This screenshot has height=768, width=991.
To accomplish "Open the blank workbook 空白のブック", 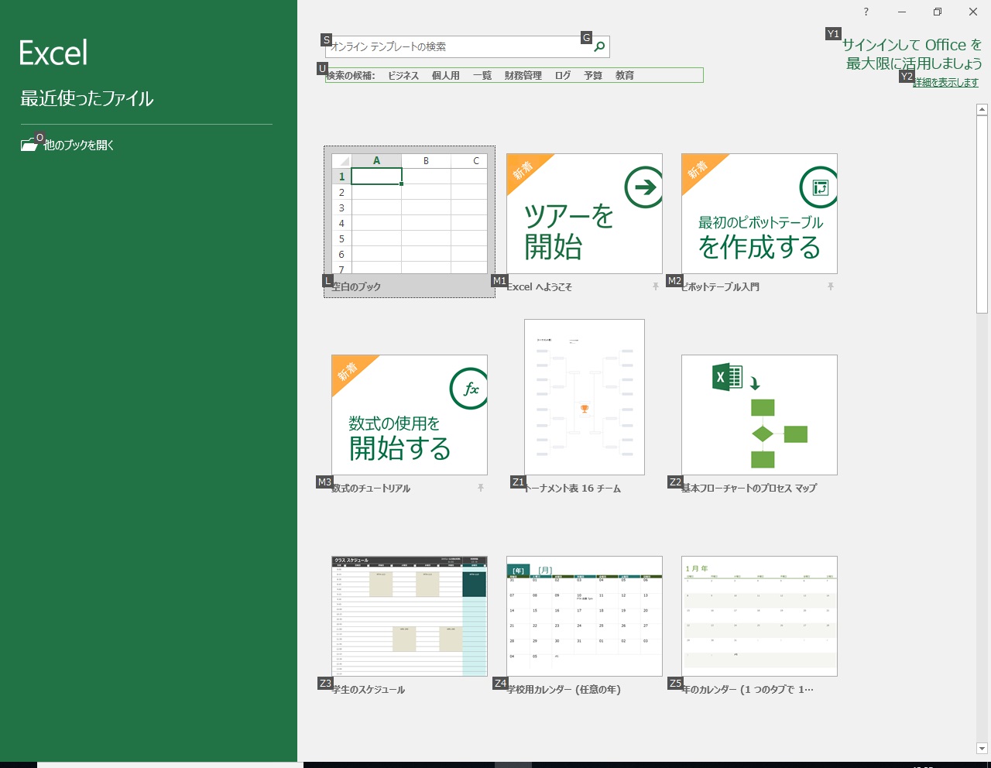I will click(410, 221).
